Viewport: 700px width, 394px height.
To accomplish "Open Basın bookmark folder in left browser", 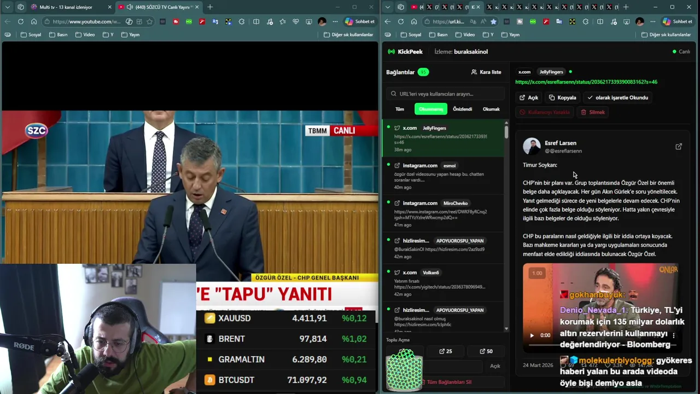I will click(x=58, y=34).
